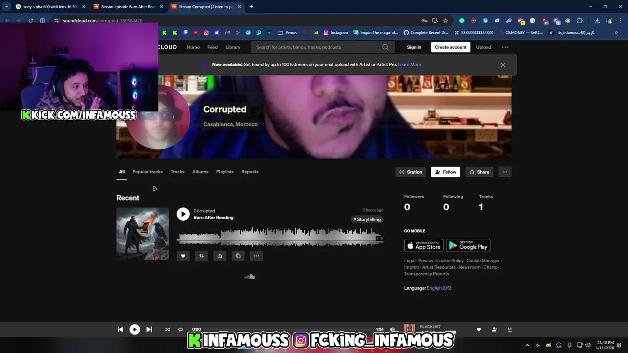Select the All tab
The height and width of the screenshot is (353, 628).
coord(122,172)
